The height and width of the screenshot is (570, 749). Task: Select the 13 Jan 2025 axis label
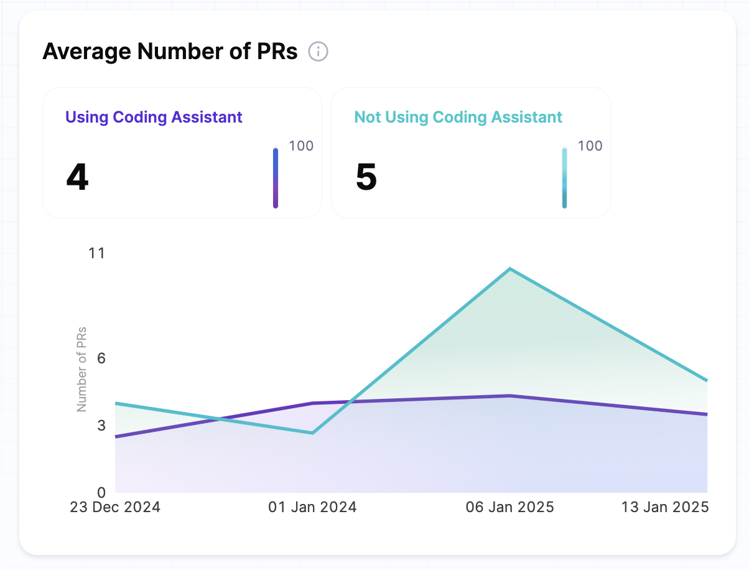[x=665, y=507]
